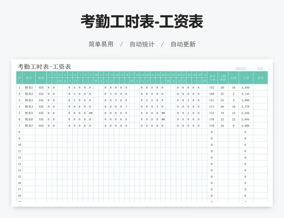This screenshot has width=284, height=218.
Task: Click the 3,256 salary cell
Action: (x=245, y=113)
